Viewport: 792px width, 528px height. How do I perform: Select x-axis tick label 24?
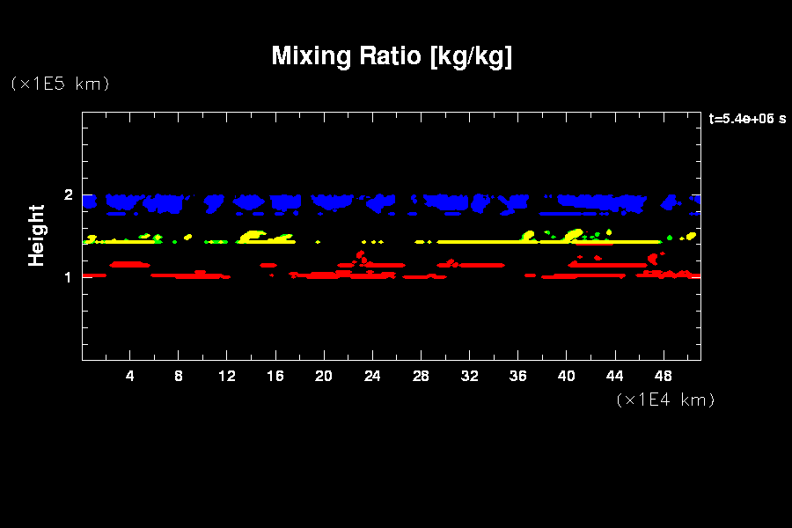pos(372,377)
